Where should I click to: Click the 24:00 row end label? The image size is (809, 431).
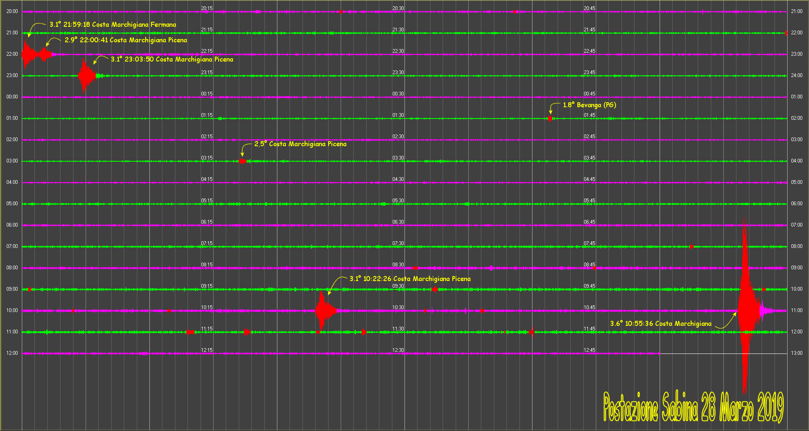pos(796,75)
